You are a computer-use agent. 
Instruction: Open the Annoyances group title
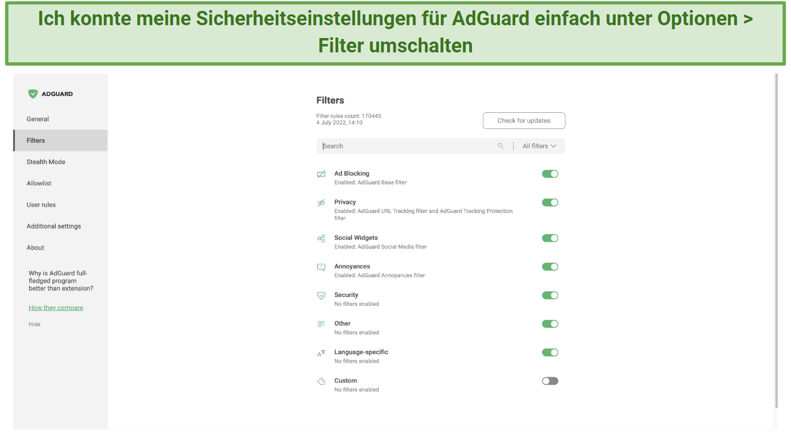point(352,266)
